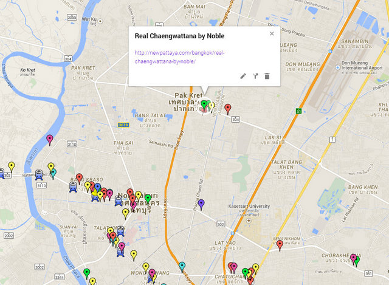Click the Samakkhi Rd road label
Viewport: 389px width, 285px height.
pyautogui.click(x=160, y=143)
